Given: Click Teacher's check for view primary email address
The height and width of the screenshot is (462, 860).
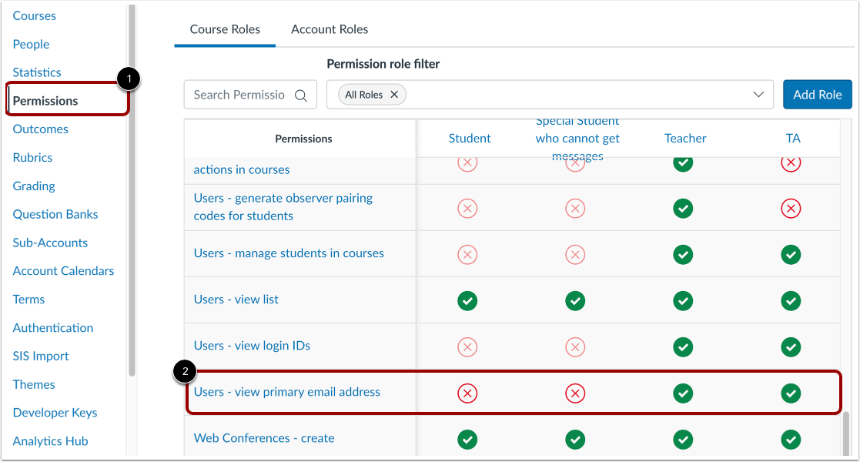Looking at the screenshot, I should tap(683, 393).
